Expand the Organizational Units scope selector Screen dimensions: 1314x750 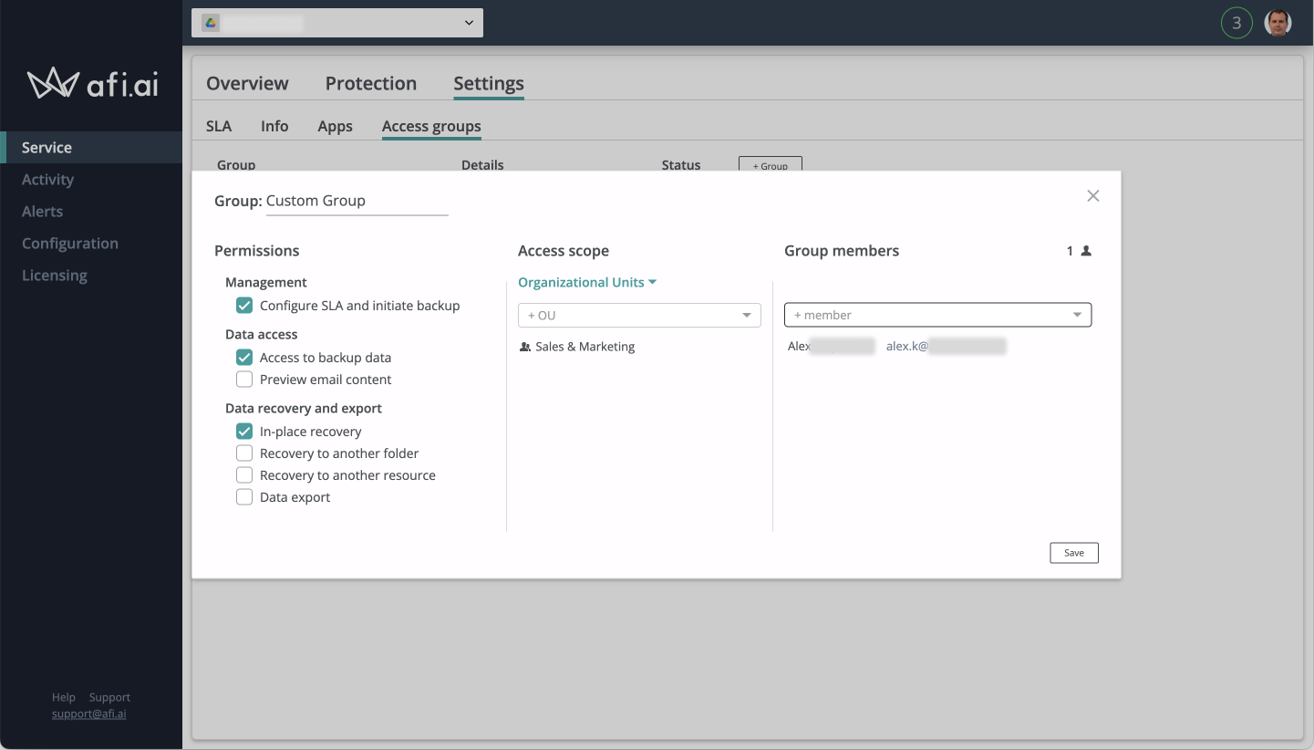(x=586, y=282)
